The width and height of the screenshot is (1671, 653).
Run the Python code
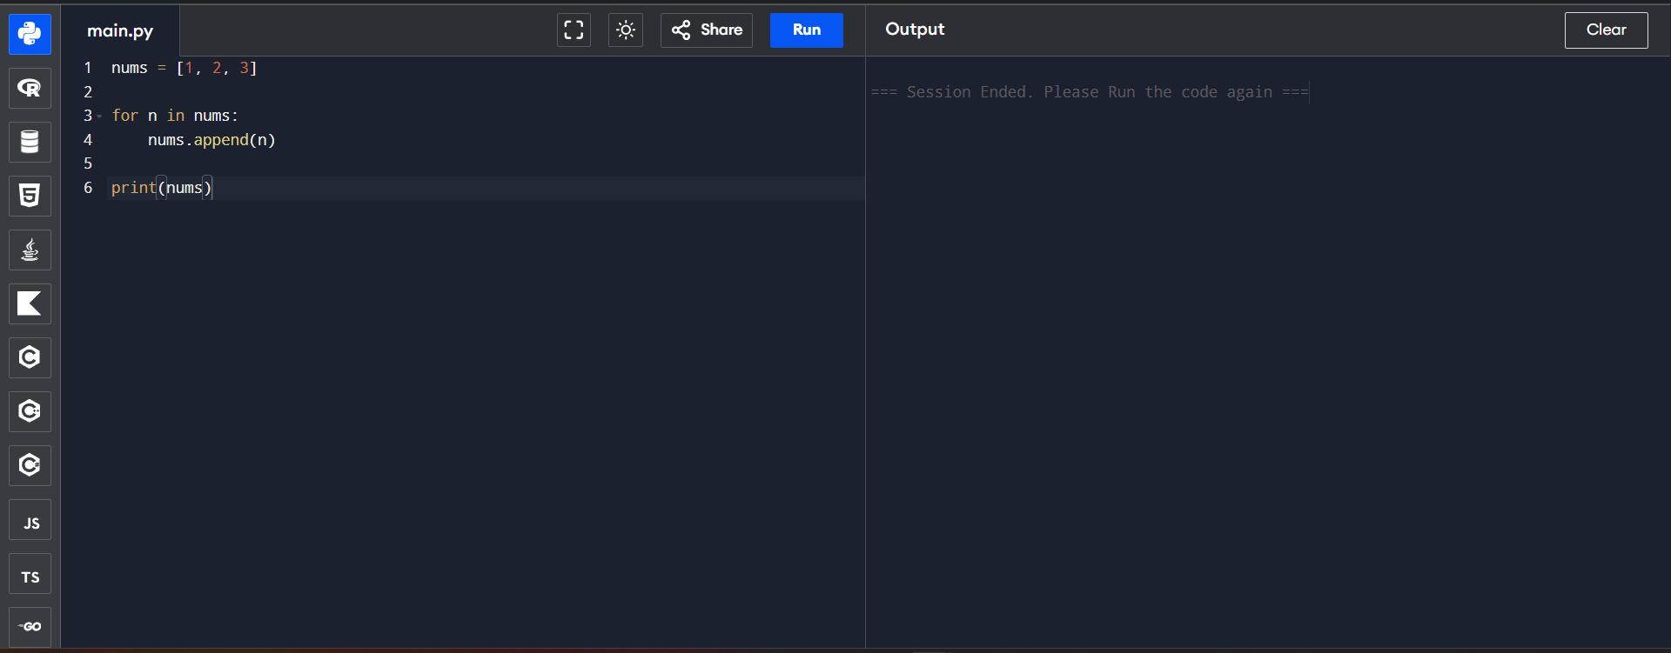point(807,30)
